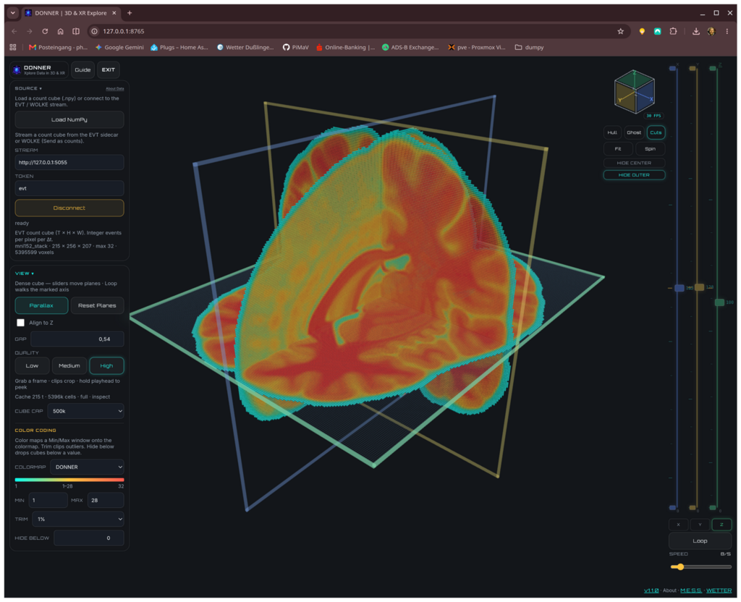This screenshot has width=741, height=602.
Task: Open browser Downloads icon
Action: (695, 31)
